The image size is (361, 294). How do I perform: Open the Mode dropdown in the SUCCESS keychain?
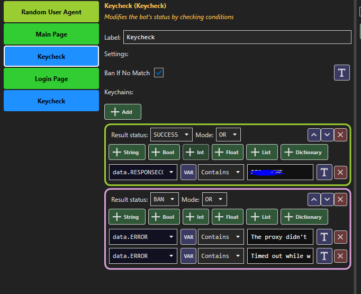[x=228, y=135]
